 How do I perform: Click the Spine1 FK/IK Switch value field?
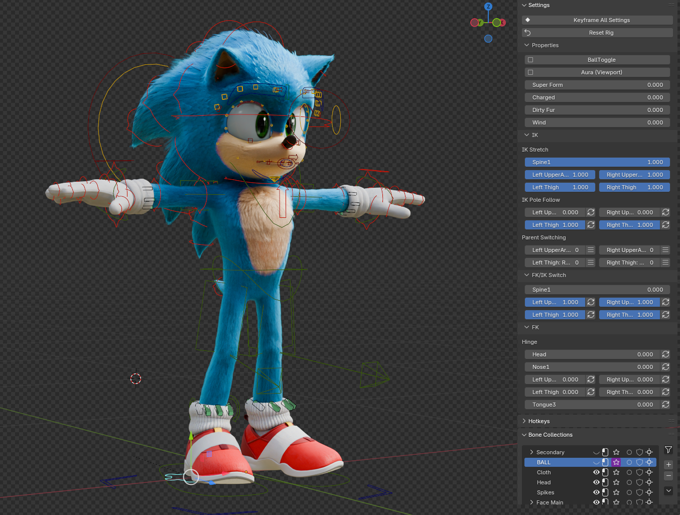[x=597, y=289]
